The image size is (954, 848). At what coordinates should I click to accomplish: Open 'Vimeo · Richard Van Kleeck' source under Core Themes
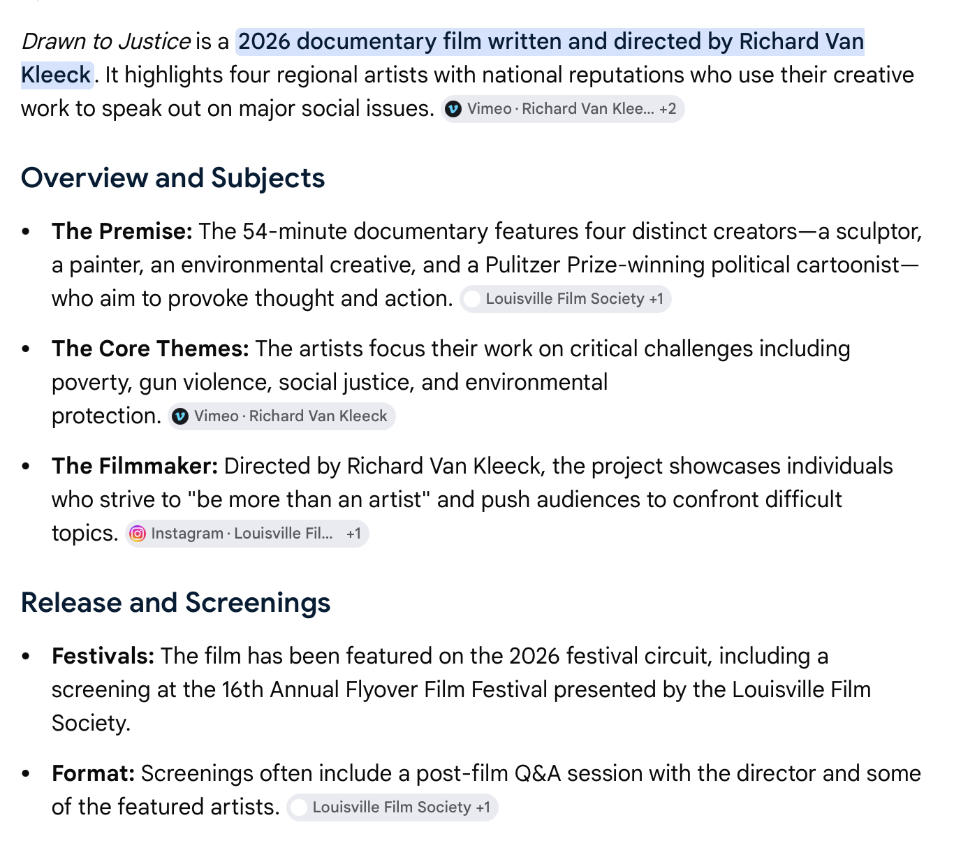pyautogui.click(x=291, y=416)
